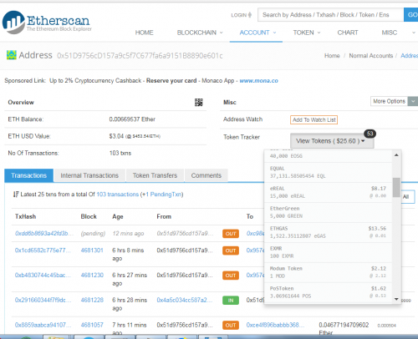Open the 103 transactions link

tap(118, 195)
